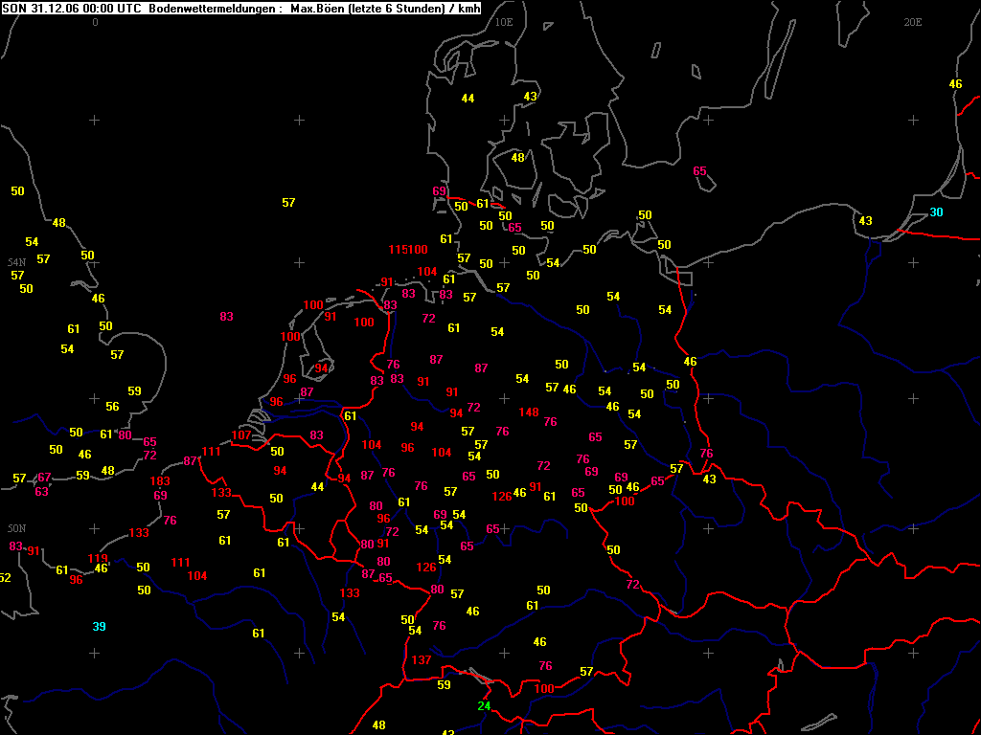The height and width of the screenshot is (735, 981).
Task: Click the 10E longitude label
Action: 504,22
